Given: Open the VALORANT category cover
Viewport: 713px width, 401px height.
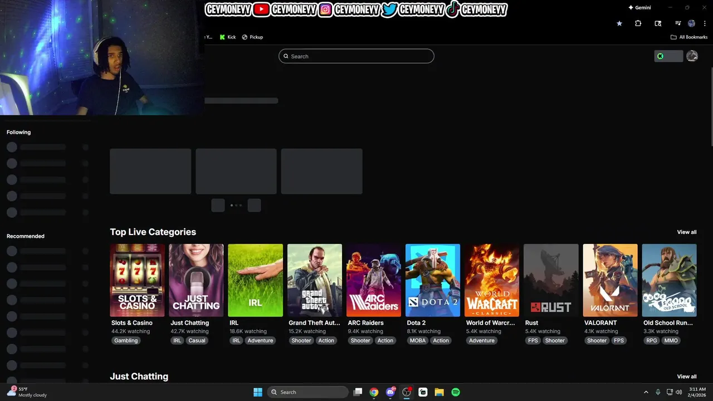Looking at the screenshot, I should point(611,280).
